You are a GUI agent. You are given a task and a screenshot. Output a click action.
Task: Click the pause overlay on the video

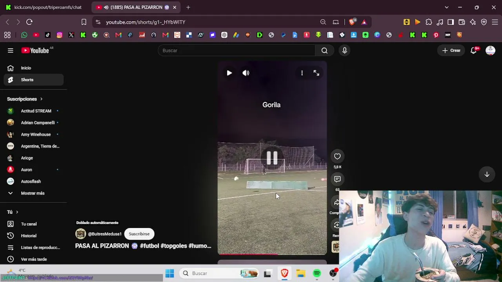(x=272, y=158)
